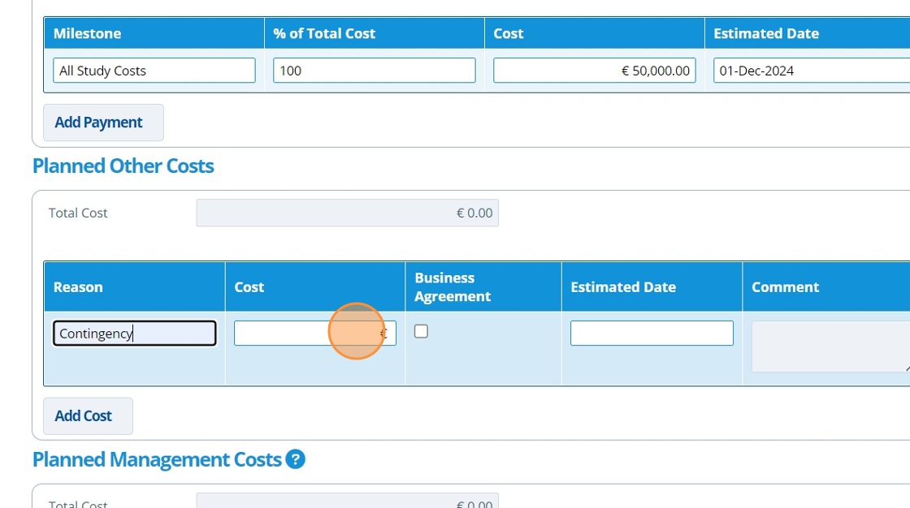Click the Planned Management Costs heading
The image size is (910, 508).
click(157, 459)
